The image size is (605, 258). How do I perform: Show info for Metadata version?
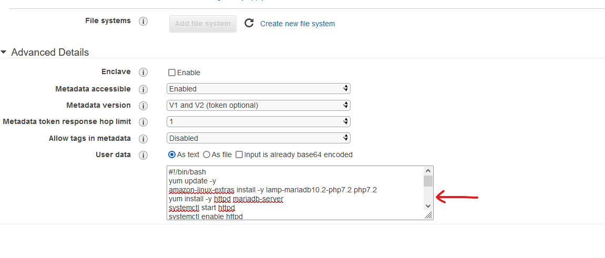(x=143, y=106)
